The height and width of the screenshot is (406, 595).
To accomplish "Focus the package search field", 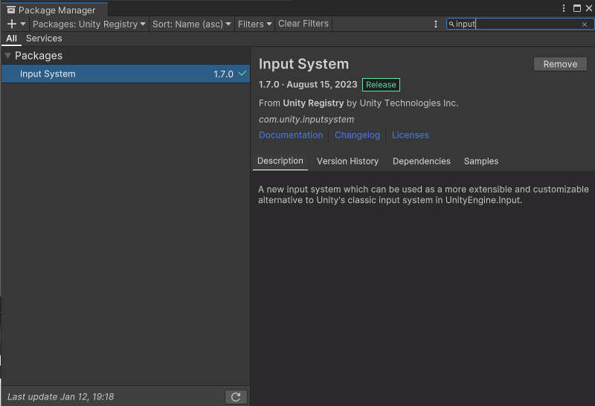I will click(x=520, y=24).
